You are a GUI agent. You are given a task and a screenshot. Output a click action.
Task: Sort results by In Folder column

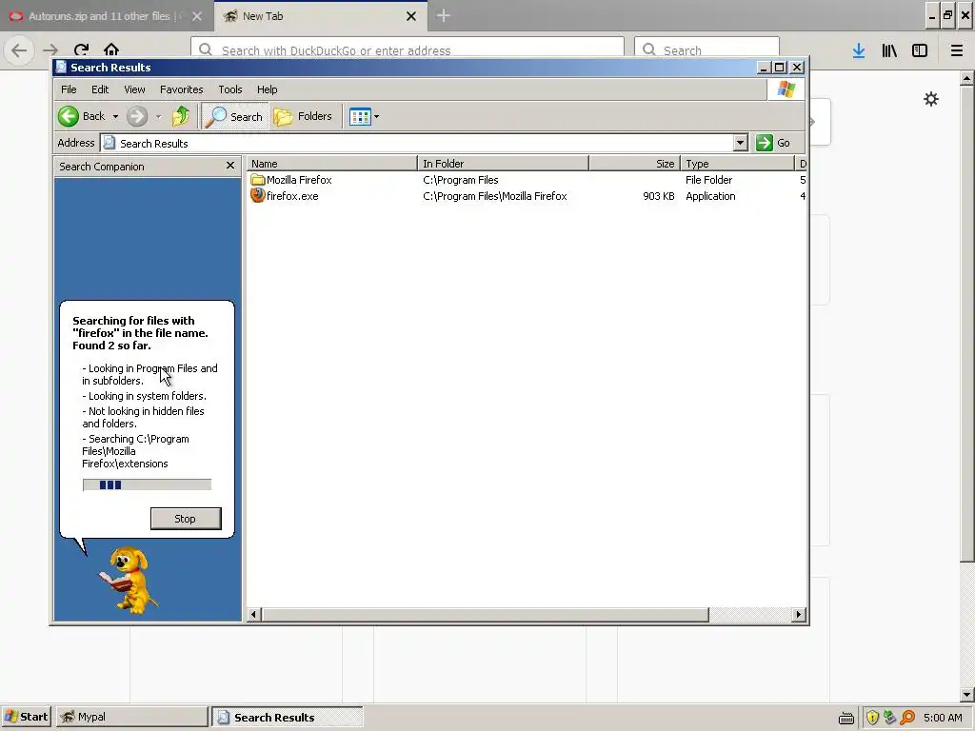[x=503, y=164]
